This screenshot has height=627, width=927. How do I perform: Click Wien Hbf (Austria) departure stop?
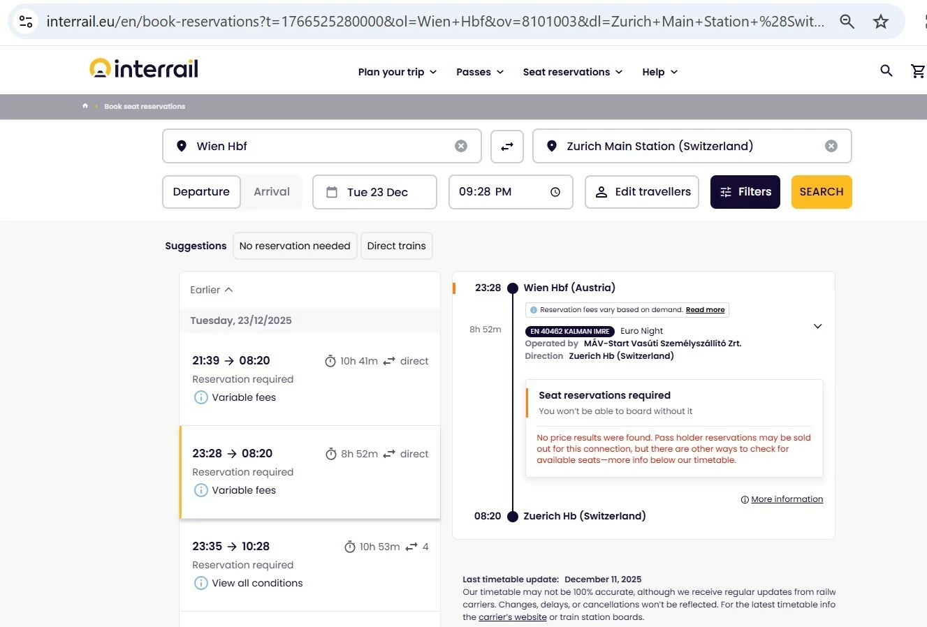[x=569, y=288]
